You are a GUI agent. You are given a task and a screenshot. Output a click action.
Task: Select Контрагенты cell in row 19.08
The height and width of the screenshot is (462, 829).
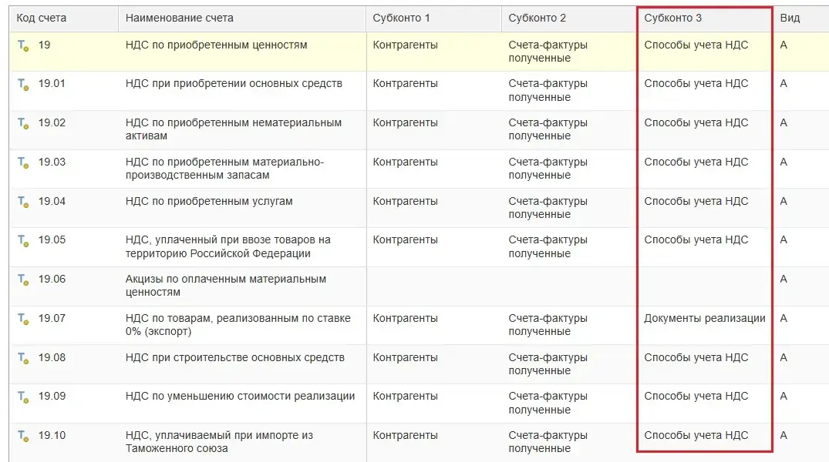tap(405, 357)
